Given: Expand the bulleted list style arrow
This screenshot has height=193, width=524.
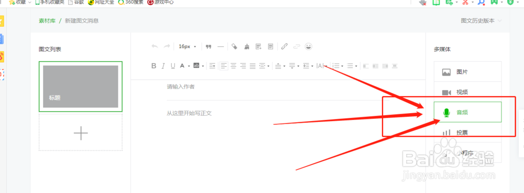Looking at the screenshot, I should 356,66.
